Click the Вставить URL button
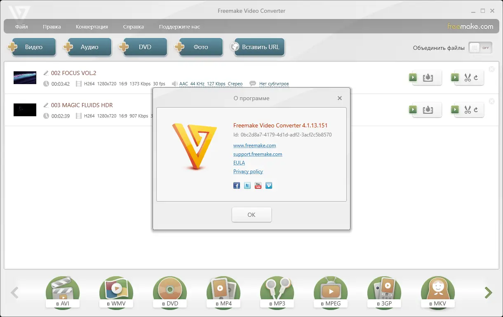Image resolution: width=503 pixels, height=317 pixels. tap(258, 47)
